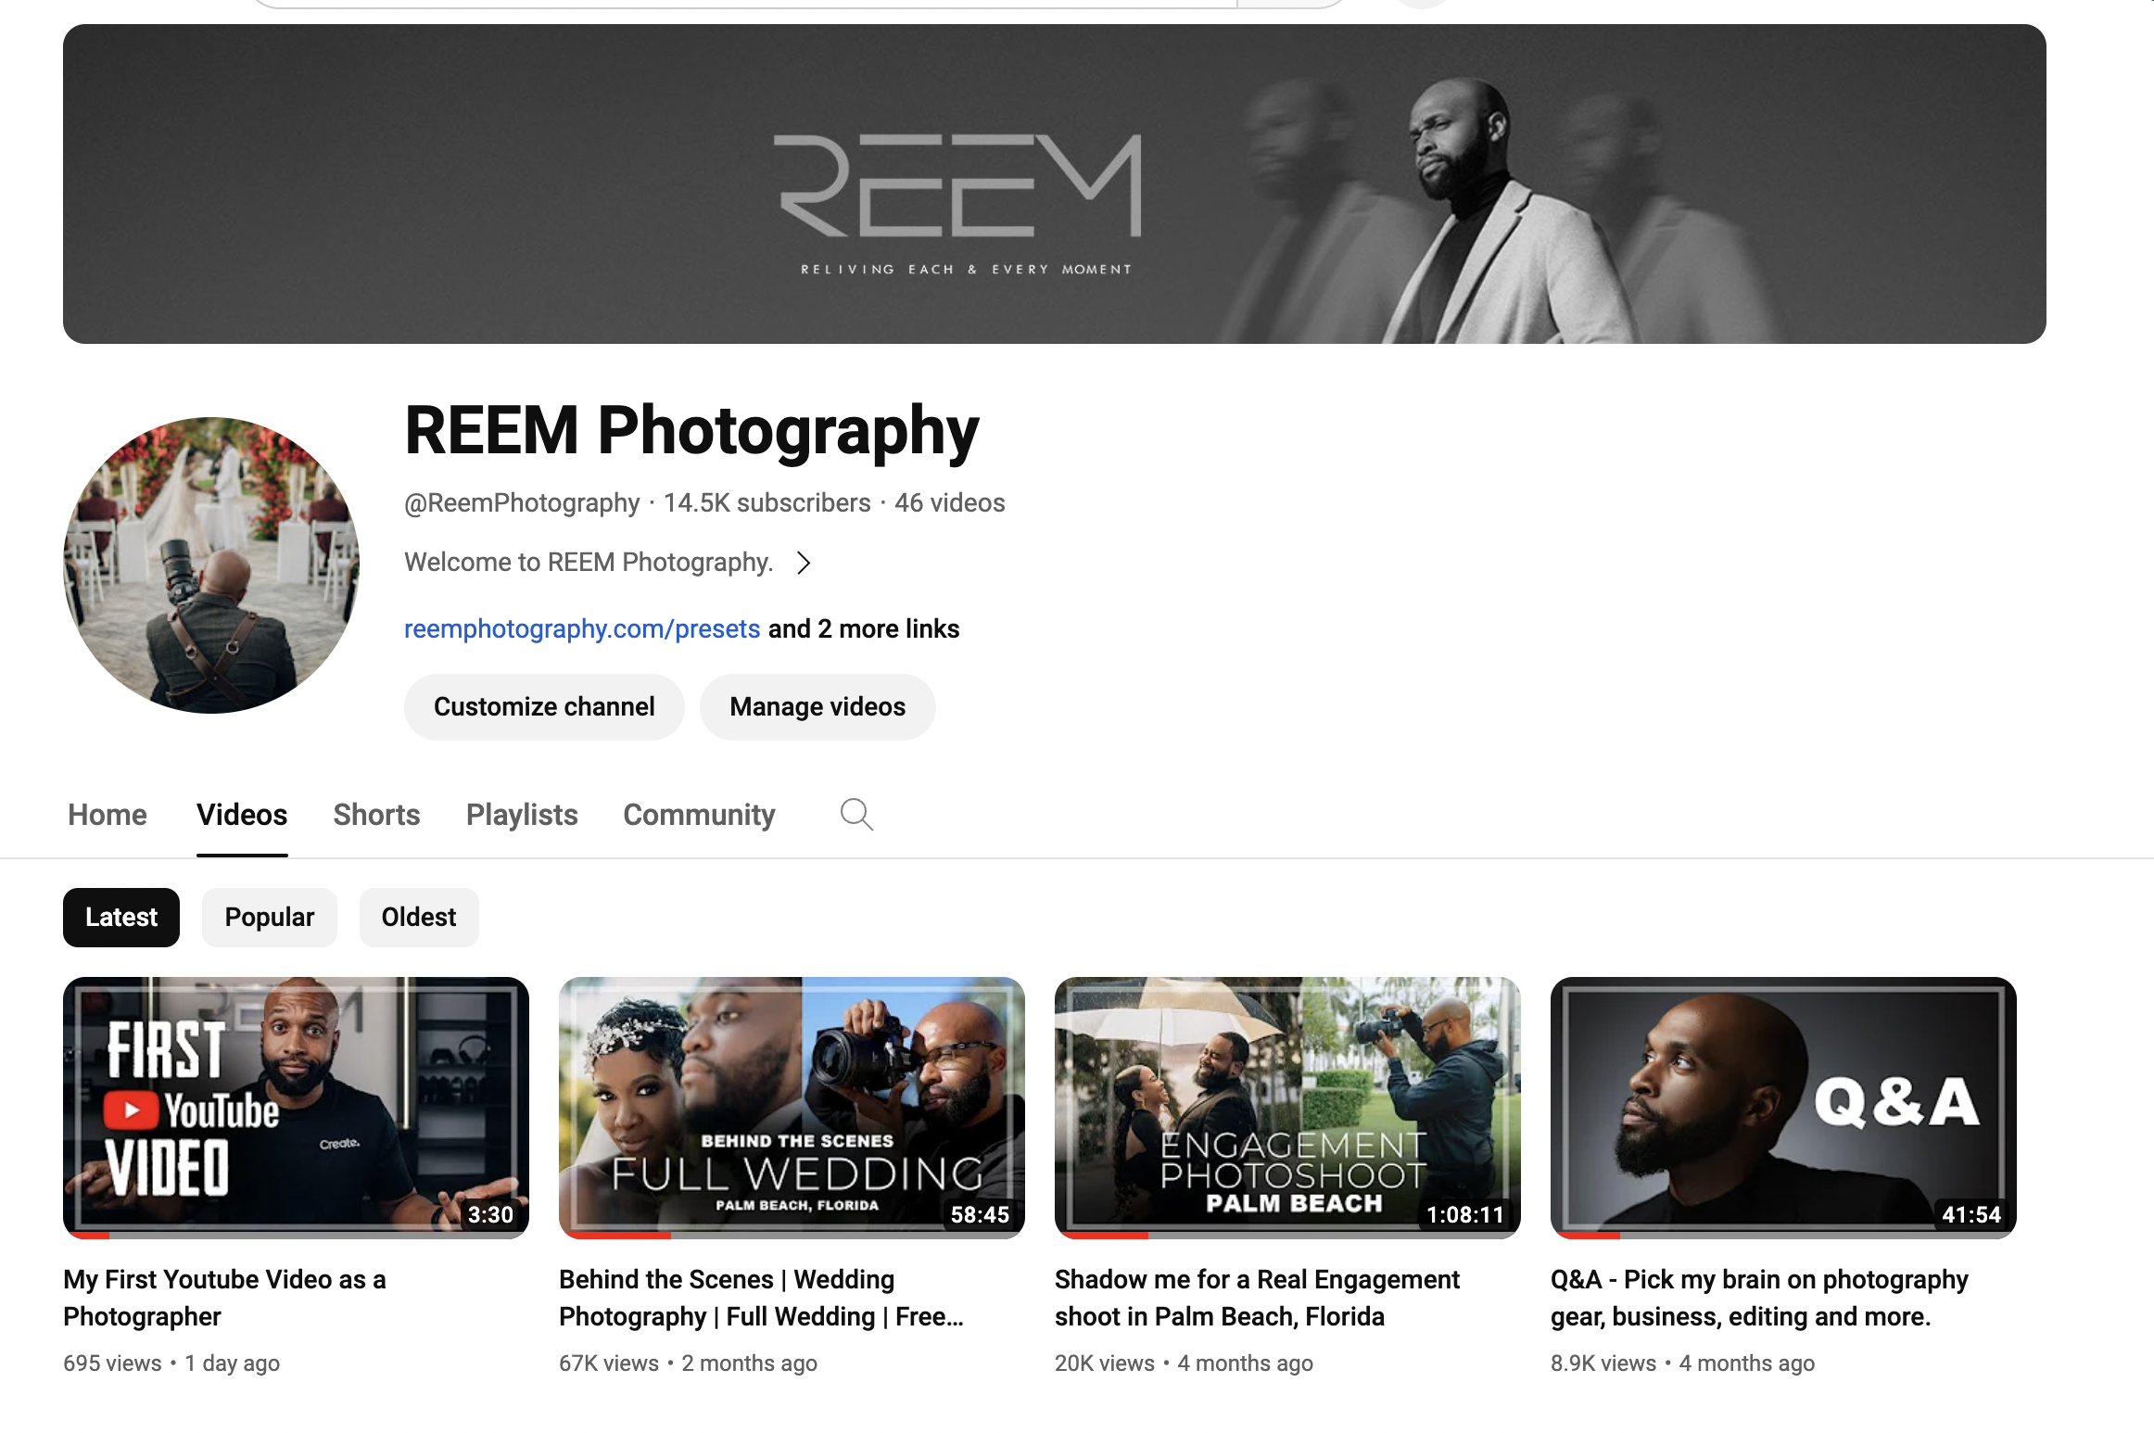The height and width of the screenshot is (1433, 2154).
Task: Open the Shorts tab
Action: point(376,815)
